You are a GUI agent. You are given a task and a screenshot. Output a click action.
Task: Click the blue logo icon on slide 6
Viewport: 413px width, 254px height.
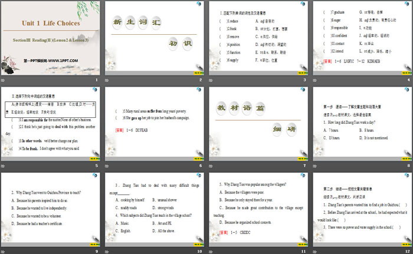[x=199, y=90]
